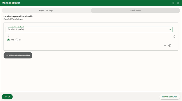Delete the localization condition with trash icon
This screenshot has height=101, width=182.
click(174, 37)
